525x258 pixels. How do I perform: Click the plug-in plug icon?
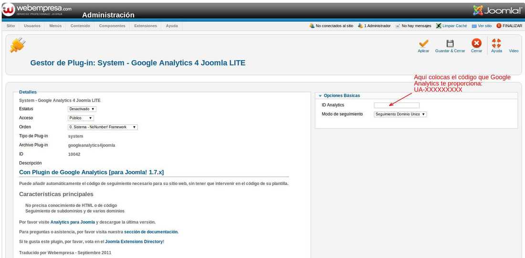(17, 45)
